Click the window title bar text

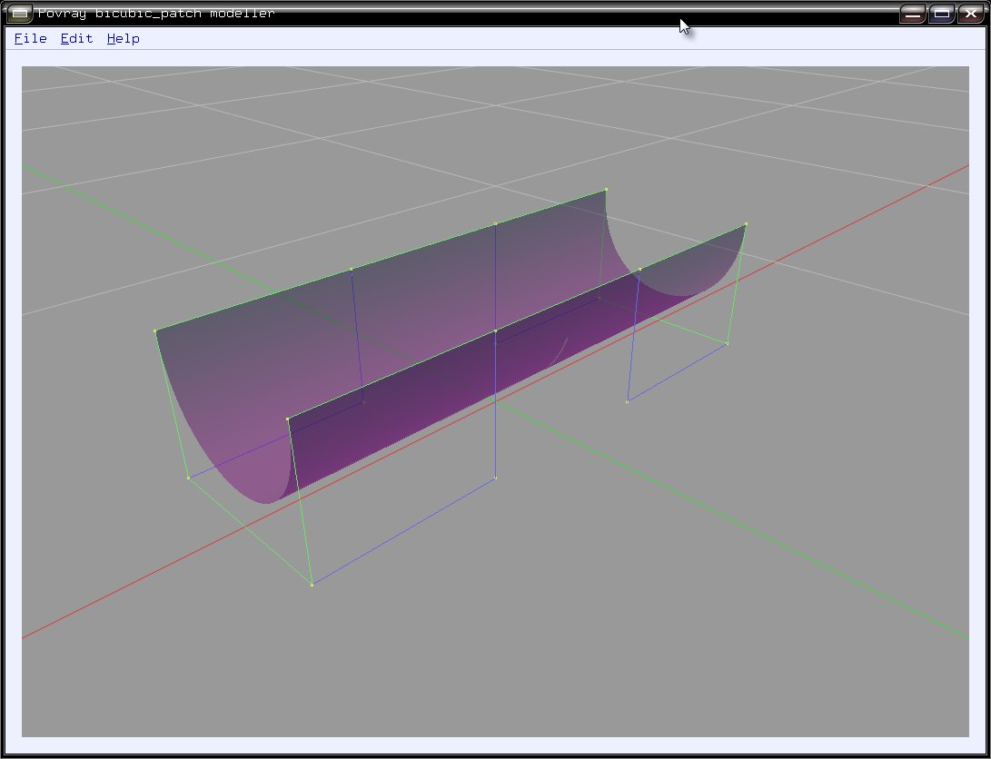point(155,14)
